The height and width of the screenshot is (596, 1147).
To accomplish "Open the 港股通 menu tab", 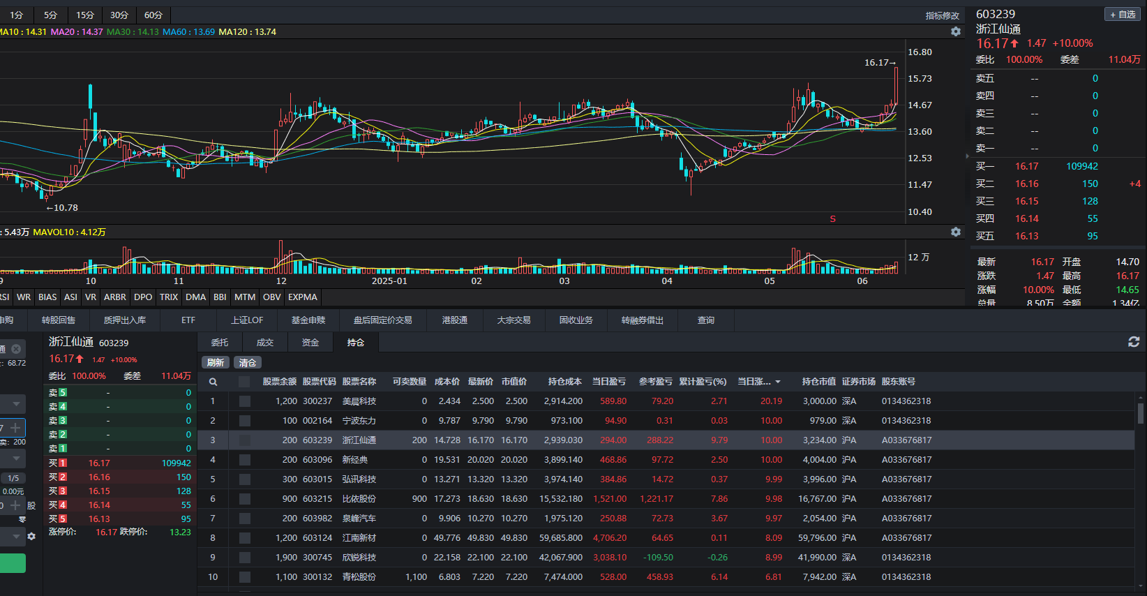I will click(455, 320).
